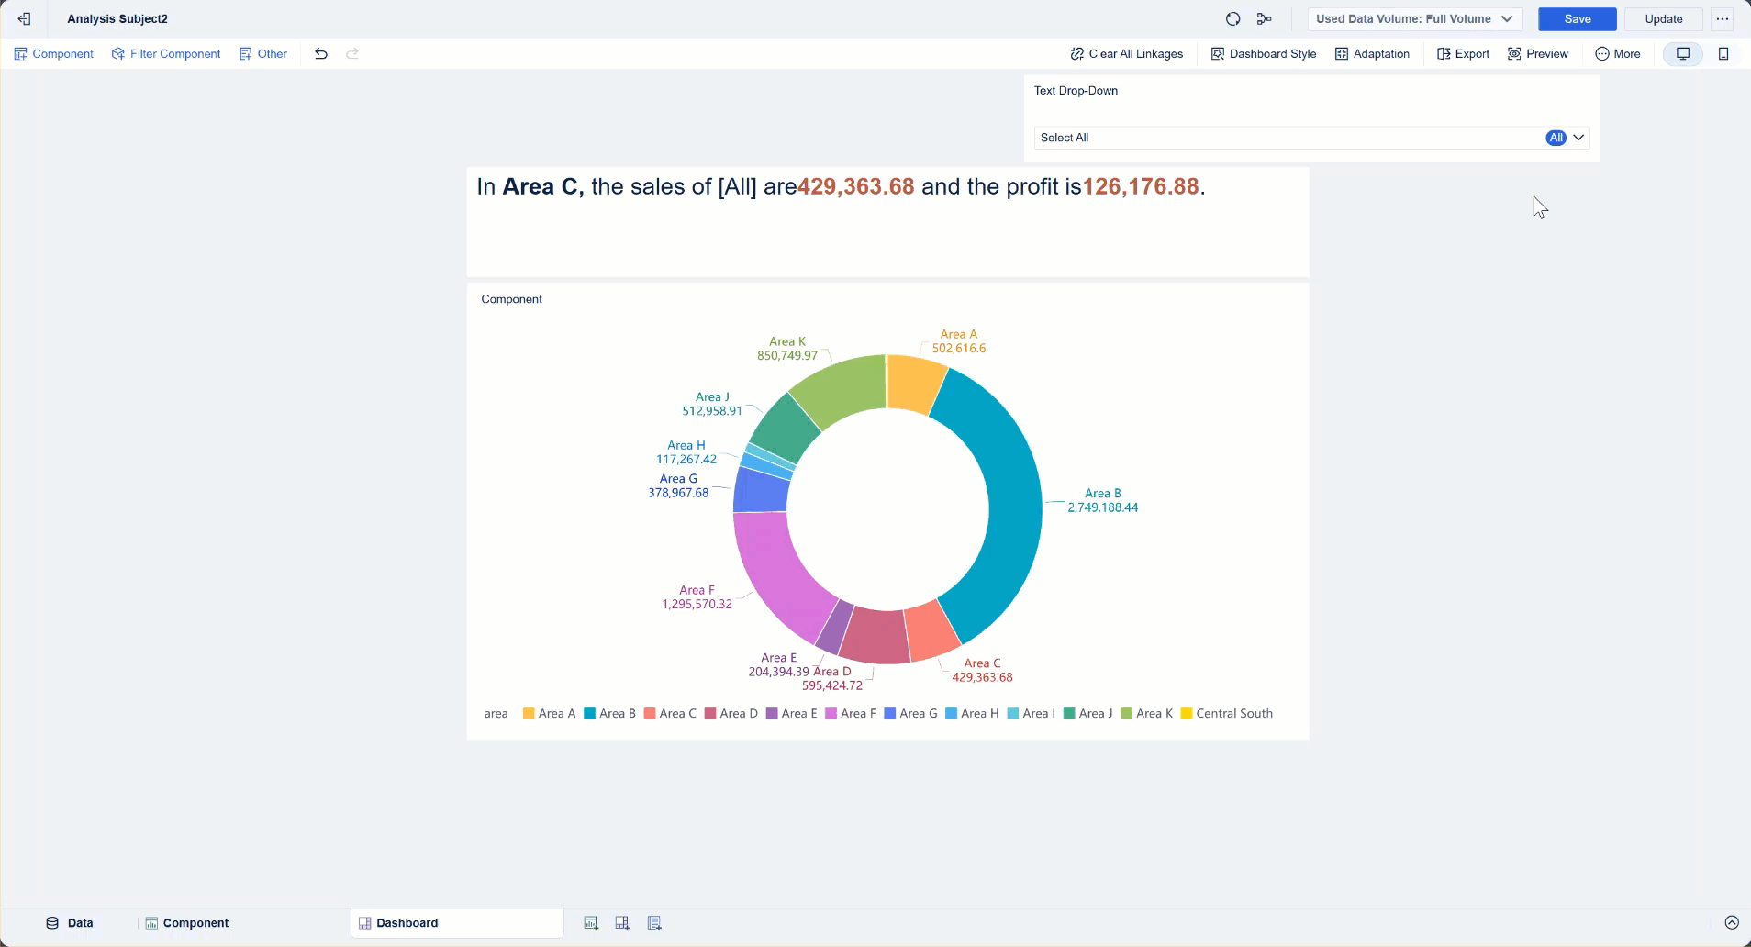Open the More toolbar menu
Image resolution: width=1751 pixels, height=947 pixels.
click(1618, 53)
